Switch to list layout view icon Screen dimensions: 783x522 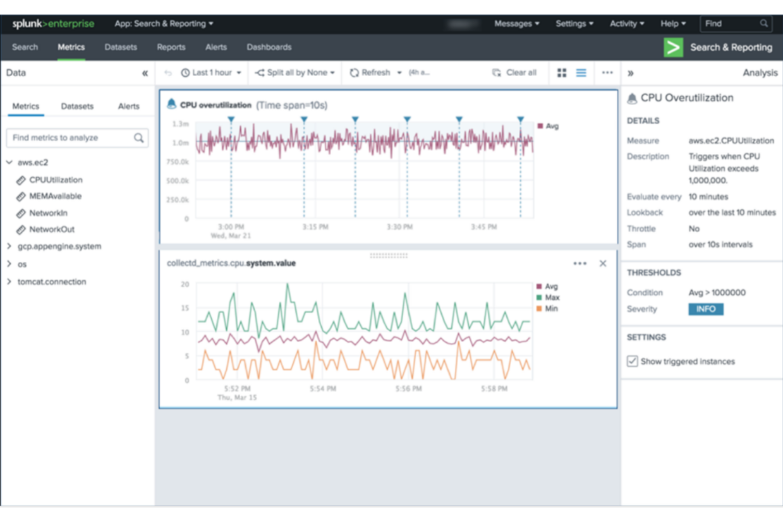[580, 72]
